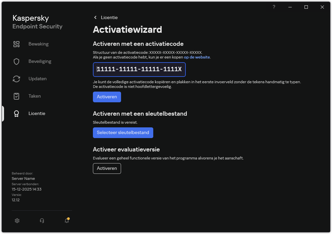Image resolution: width=332 pixels, height=234 pixels.
Task: Open Beveiliging using the shield icon
Action: tap(16, 61)
